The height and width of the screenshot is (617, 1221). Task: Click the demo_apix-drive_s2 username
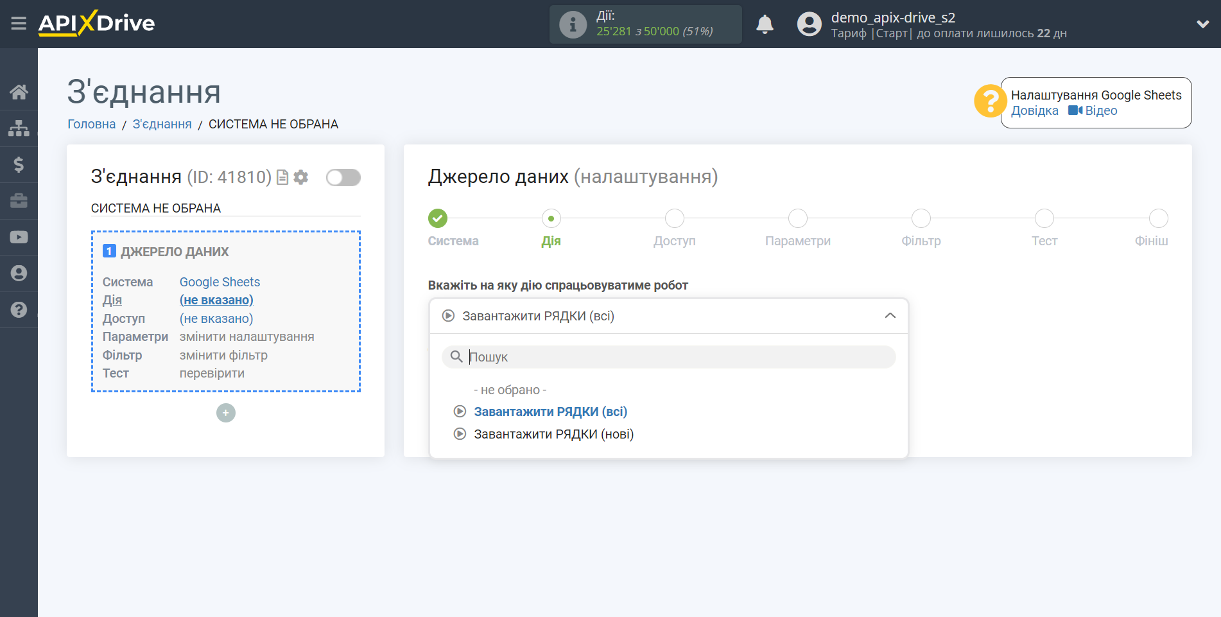(x=893, y=17)
